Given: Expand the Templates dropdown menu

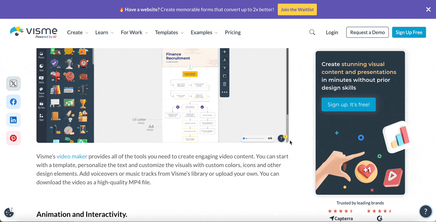Looking at the screenshot, I should (x=169, y=32).
